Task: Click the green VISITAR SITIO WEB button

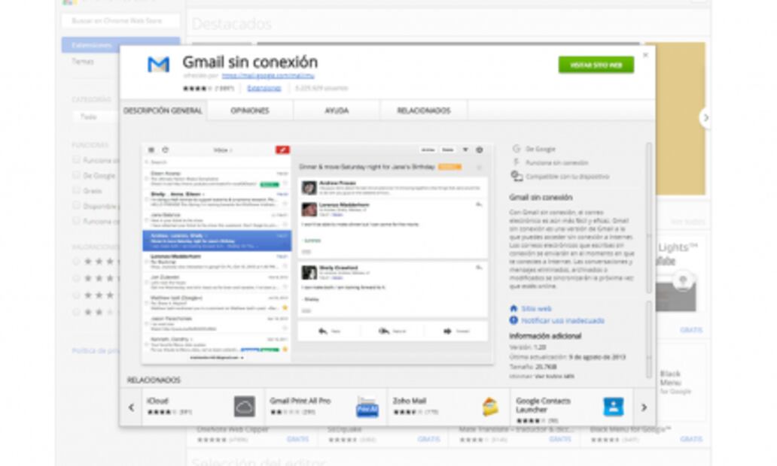Action: point(595,65)
